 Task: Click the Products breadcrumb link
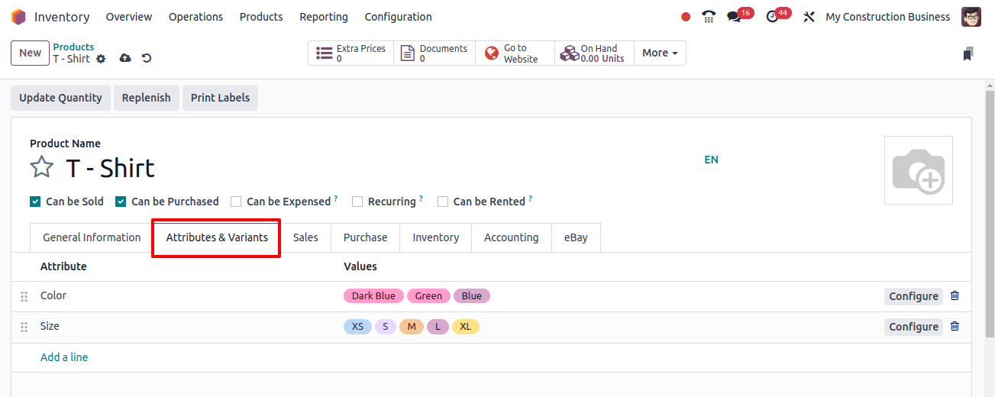tap(73, 47)
